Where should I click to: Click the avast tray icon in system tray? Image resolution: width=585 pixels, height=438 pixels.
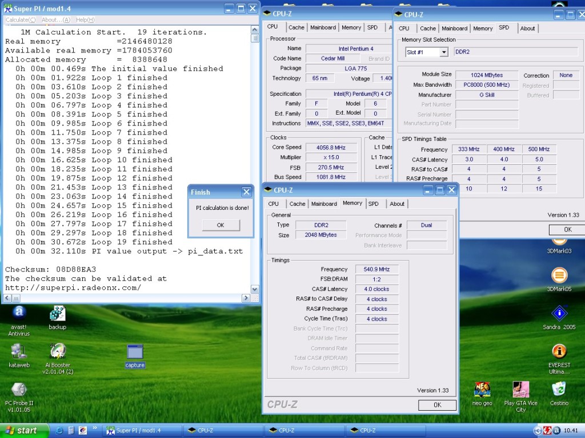point(556,431)
